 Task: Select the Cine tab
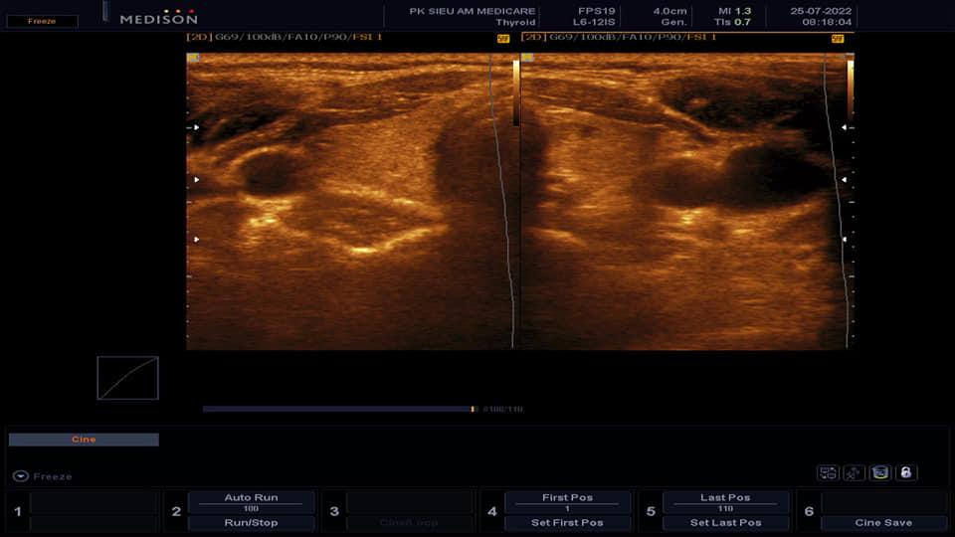pos(84,439)
